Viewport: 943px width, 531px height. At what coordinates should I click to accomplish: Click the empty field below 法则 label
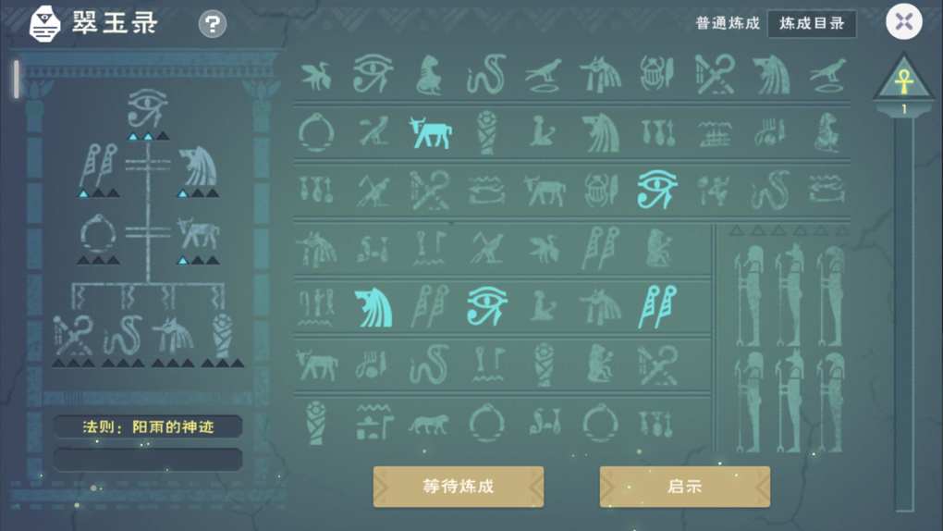click(148, 460)
